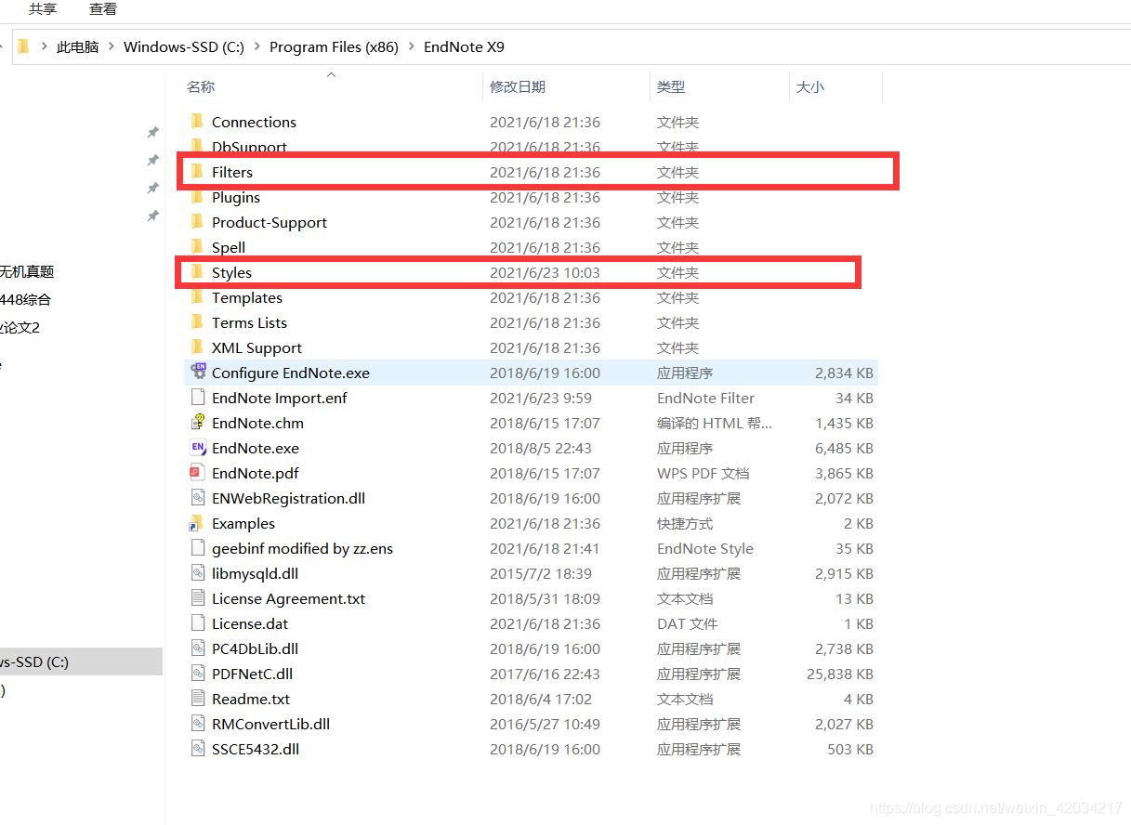
Task: Click the RMConvertLib.dll file icon
Action: click(197, 724)
